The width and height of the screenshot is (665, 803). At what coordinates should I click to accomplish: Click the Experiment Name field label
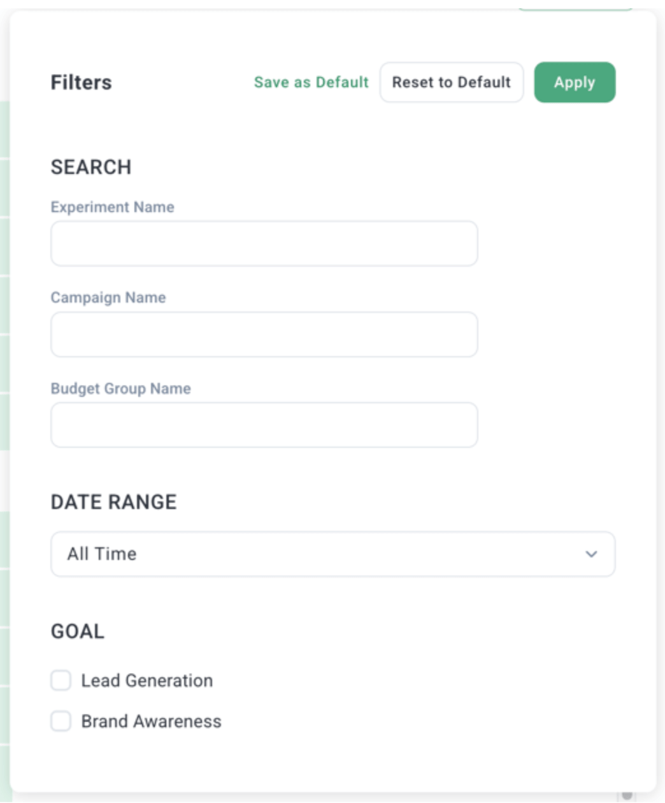(114, 206)
